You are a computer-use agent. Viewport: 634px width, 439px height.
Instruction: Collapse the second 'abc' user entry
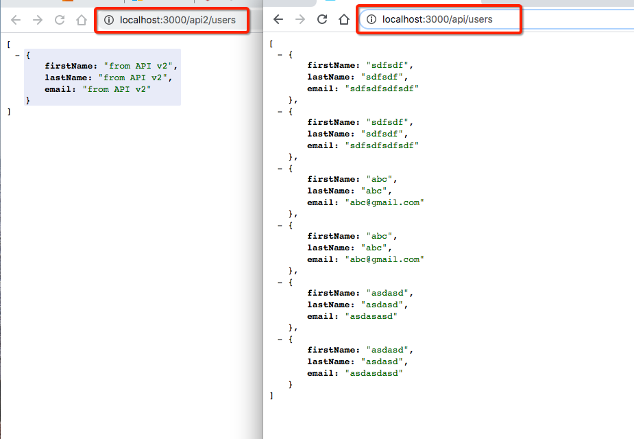click(279, 225)
